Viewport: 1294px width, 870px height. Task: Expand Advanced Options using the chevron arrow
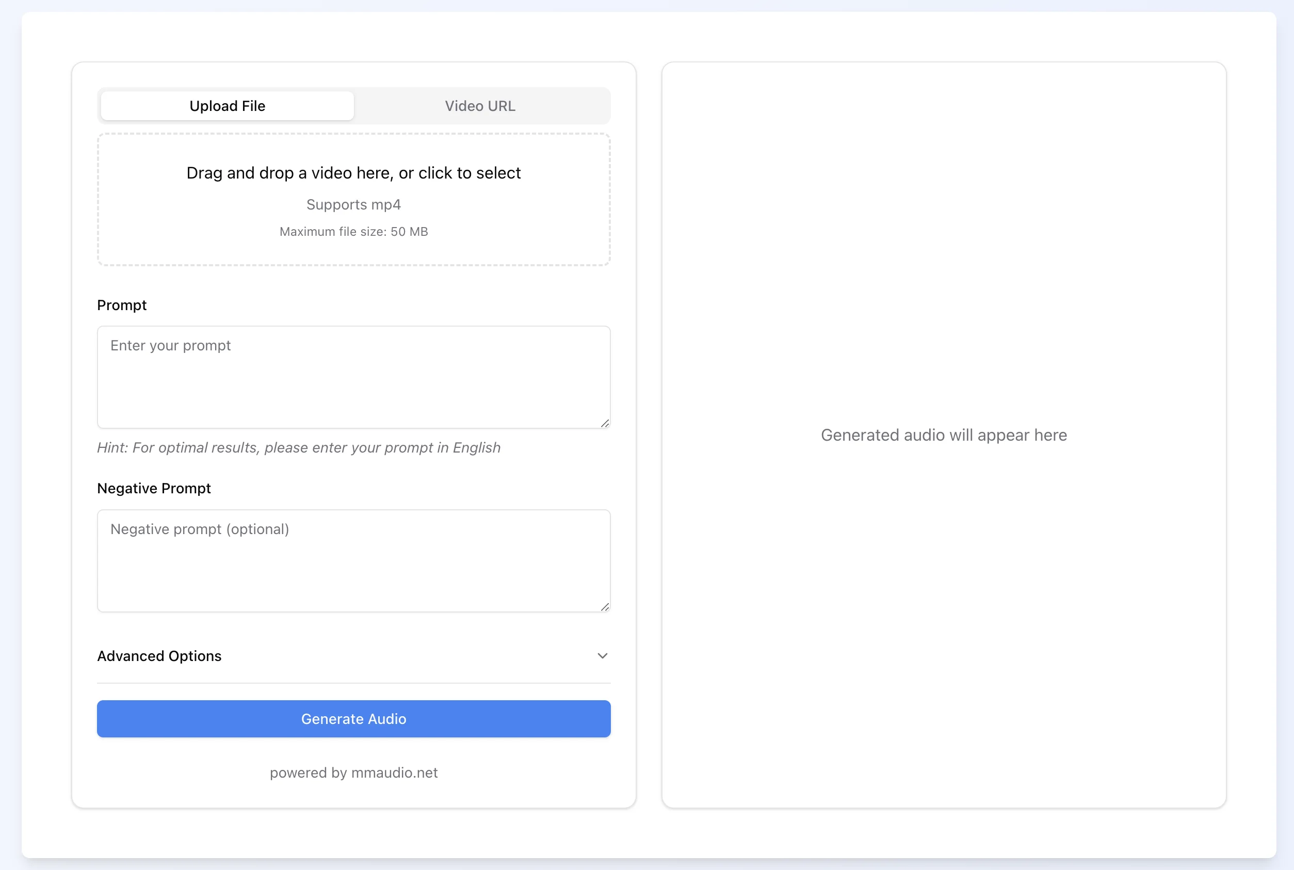[x=602, y=656]
